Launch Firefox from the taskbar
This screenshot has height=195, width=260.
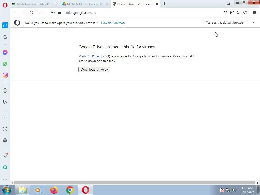tap(54, 190)
